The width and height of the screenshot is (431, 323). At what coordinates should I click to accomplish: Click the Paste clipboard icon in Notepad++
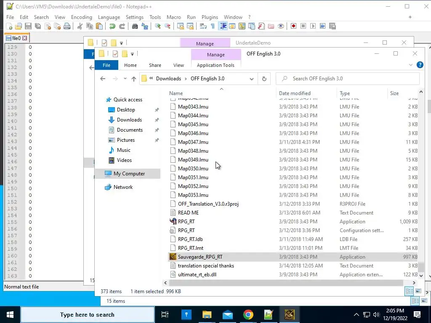click(x=99, y=26)
